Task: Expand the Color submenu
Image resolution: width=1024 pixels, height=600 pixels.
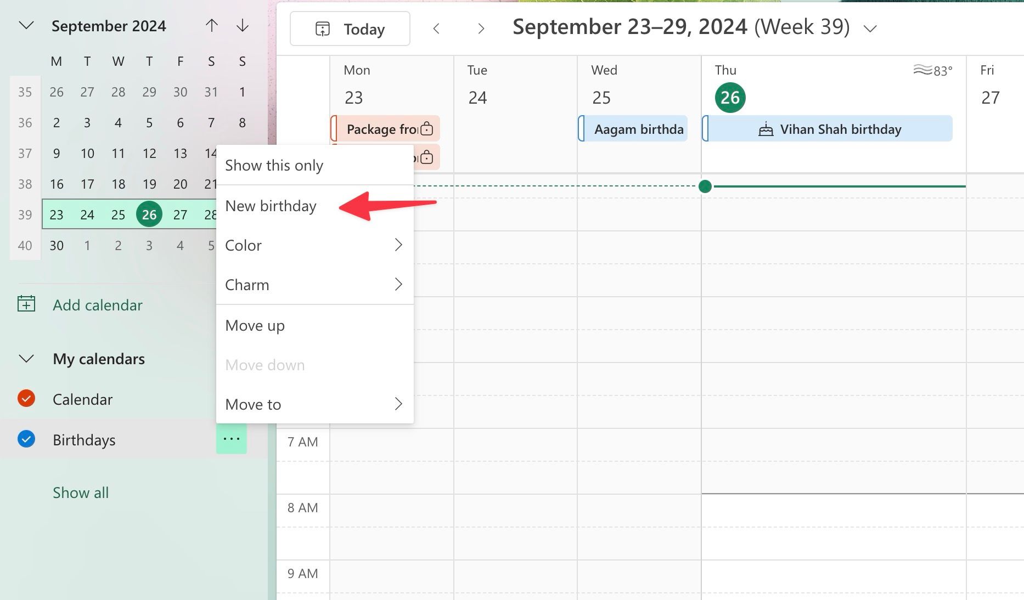Action: coord(315,245)
